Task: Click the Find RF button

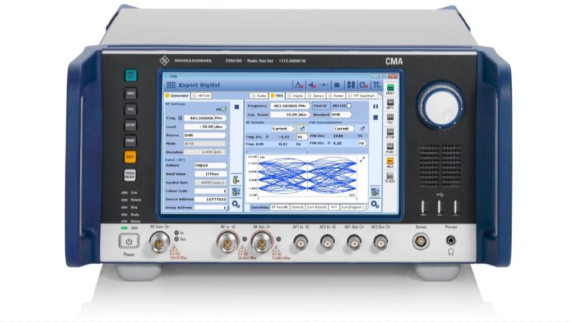Action: tap(320, 105)
